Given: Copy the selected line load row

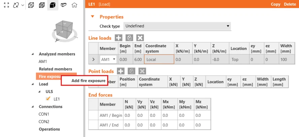Looking at the screenshot, I should (129, 38).
